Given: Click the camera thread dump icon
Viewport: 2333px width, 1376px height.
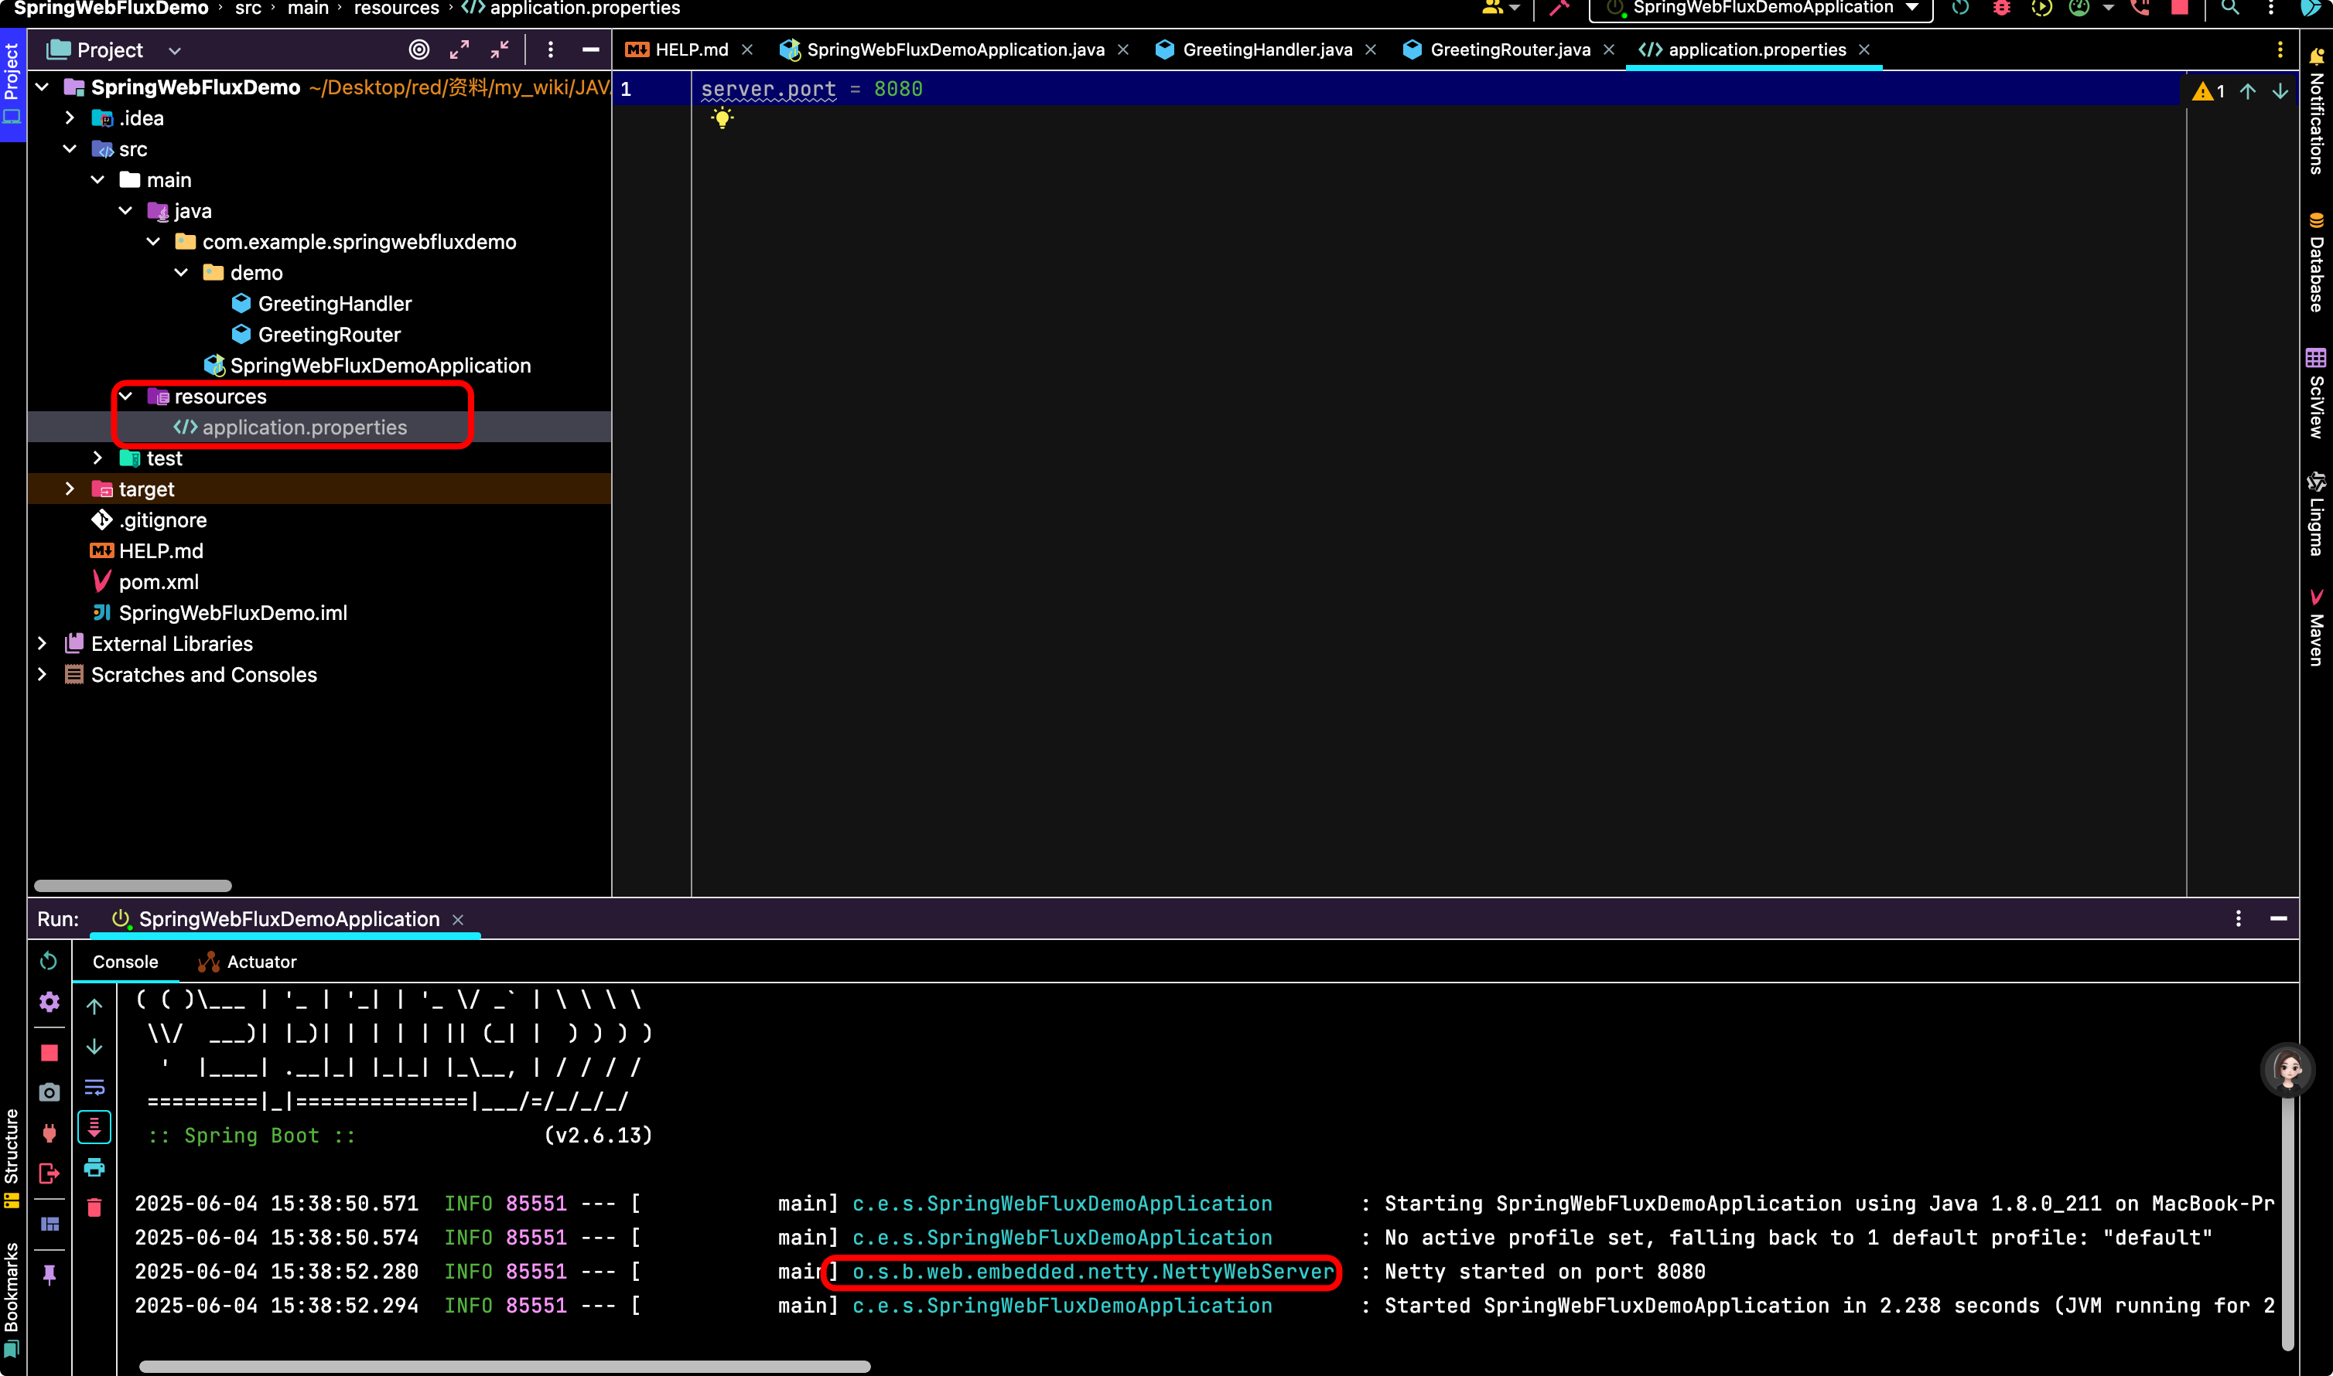Looking at the screenshot, I should pos(50,1092).
